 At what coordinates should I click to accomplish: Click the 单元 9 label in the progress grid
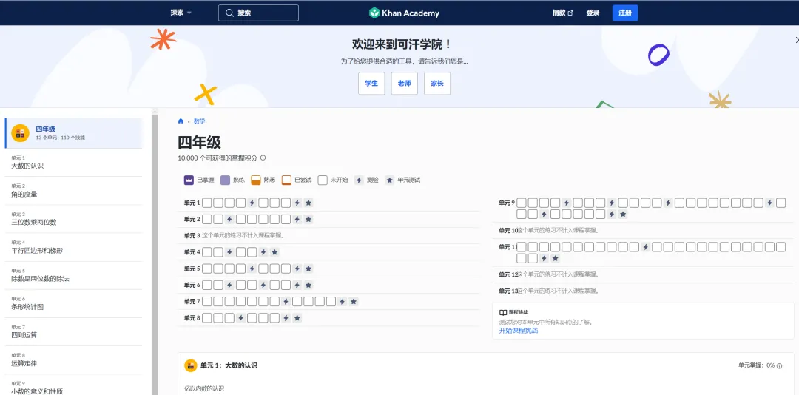pyautogui.click(x=507, y=203)
